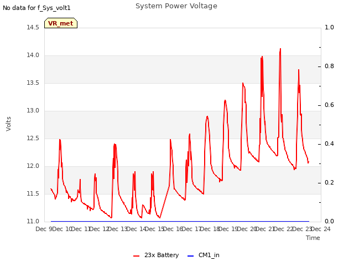Click the red 23x Battery legend swatch
Screen dimensions: 354x266
pos(136,256)
